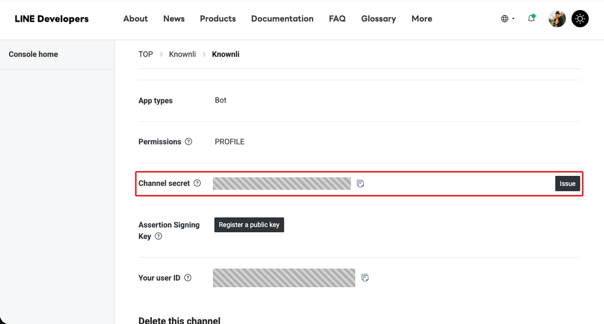This screenshot has height=324, width=604.
Task: Click Register a public key button
Action: tap(249, 225)
